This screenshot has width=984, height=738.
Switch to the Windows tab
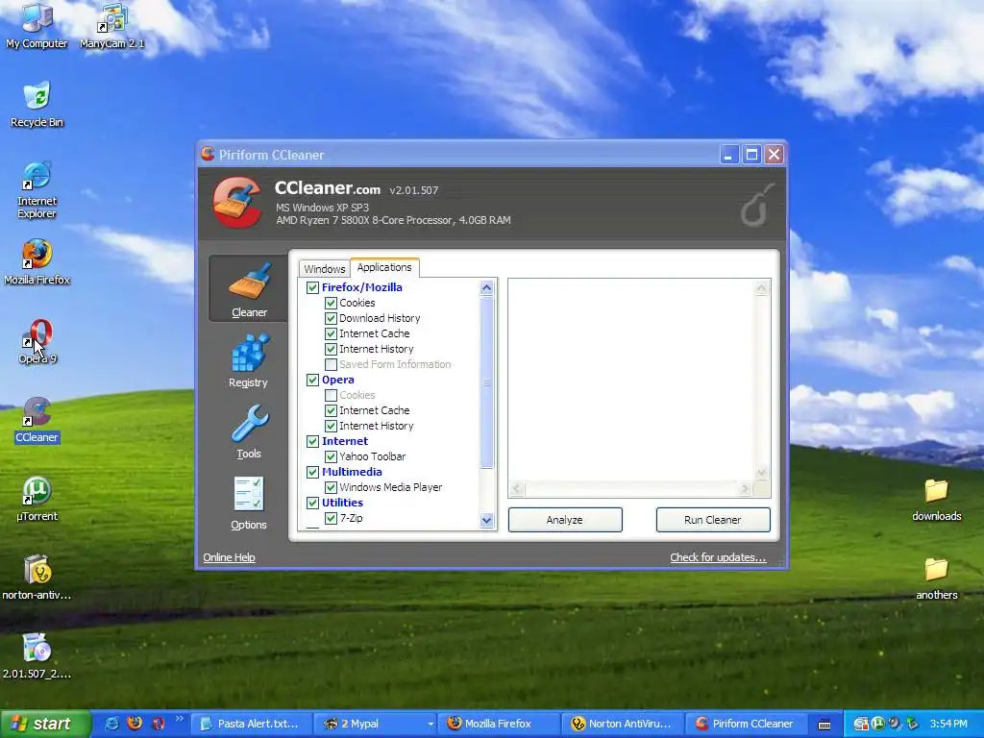[325, 269]
